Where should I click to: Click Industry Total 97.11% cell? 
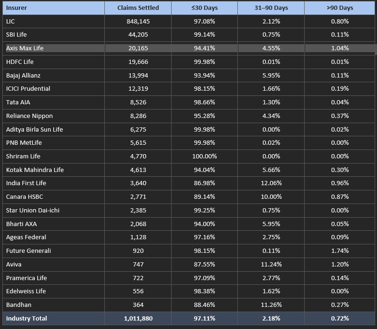pyautogui.click(x=204, y=319)
